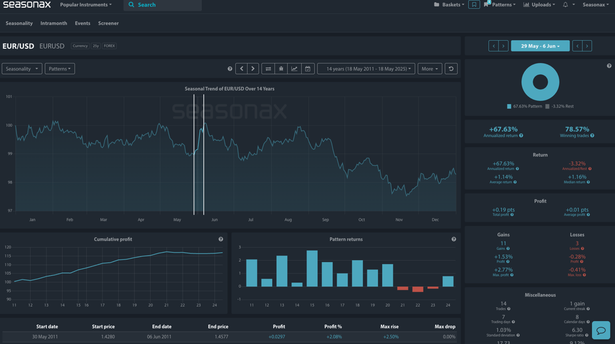Screen dimensions: 615x344
Task: Click help icon beside Median return
Action: [x=588, y=182]
